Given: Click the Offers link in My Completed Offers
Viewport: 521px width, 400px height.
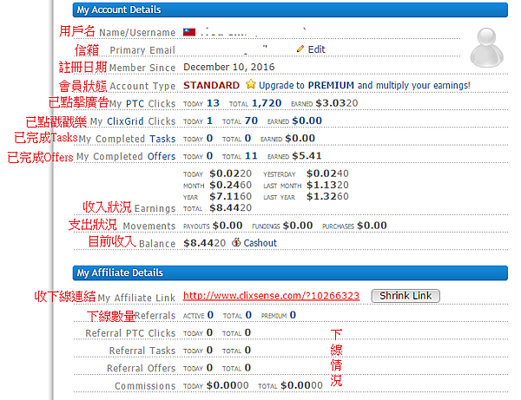Looking at the screenshot, I should 162,156.
